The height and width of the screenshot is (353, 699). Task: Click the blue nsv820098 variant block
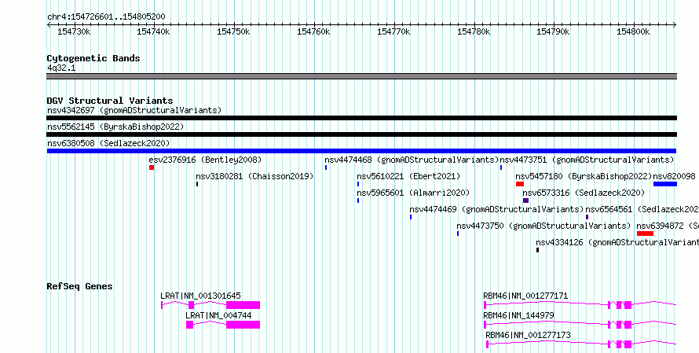(665, 184)
